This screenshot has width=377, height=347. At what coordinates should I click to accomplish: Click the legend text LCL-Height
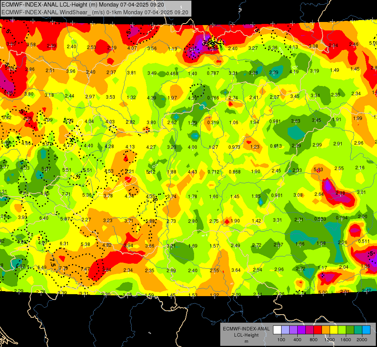(246, 335)
